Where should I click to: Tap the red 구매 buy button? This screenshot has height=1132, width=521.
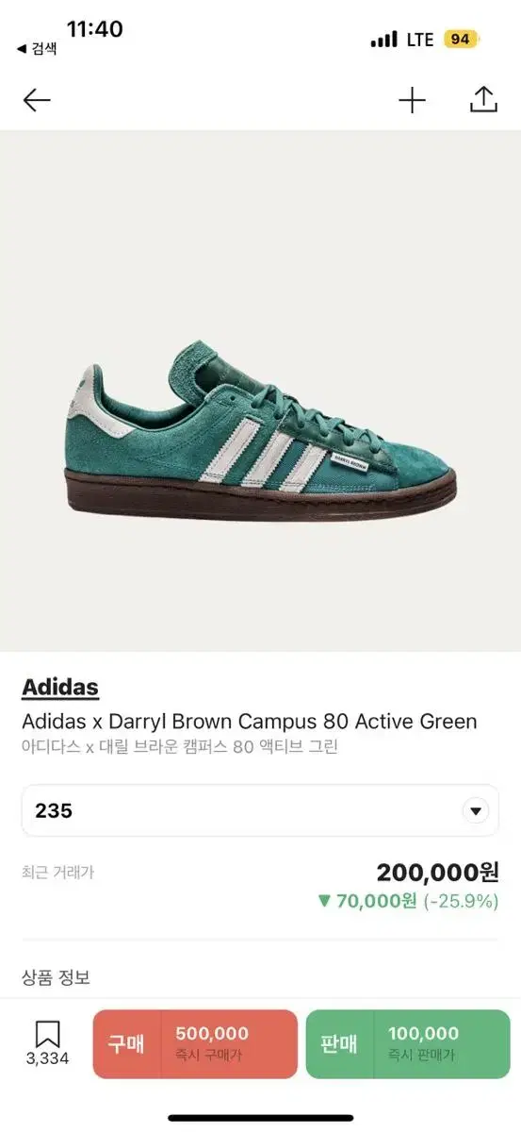(195, 1043)
